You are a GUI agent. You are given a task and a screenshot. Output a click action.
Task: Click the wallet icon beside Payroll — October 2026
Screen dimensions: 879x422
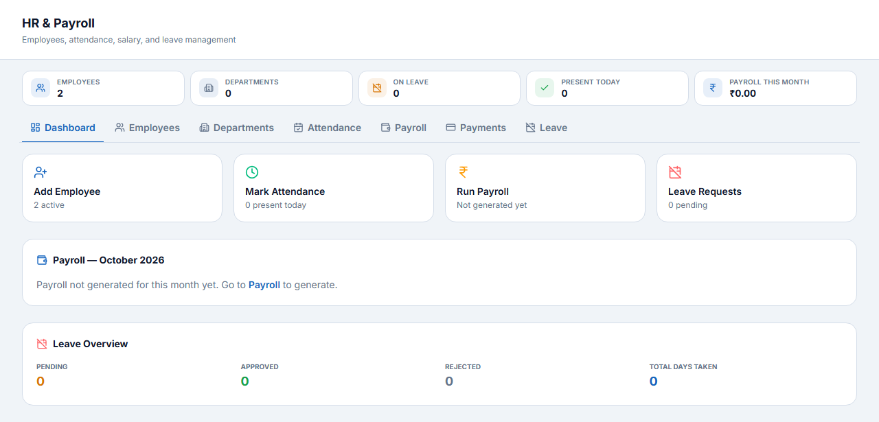pos(42,260)
